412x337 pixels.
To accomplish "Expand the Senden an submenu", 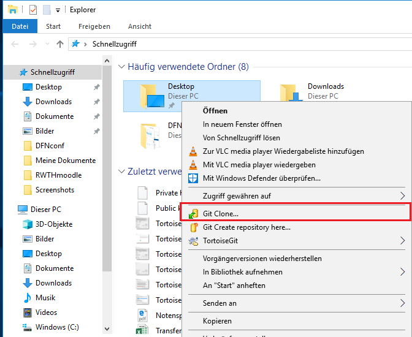I will pyautogui.click(x=403, y=303).
